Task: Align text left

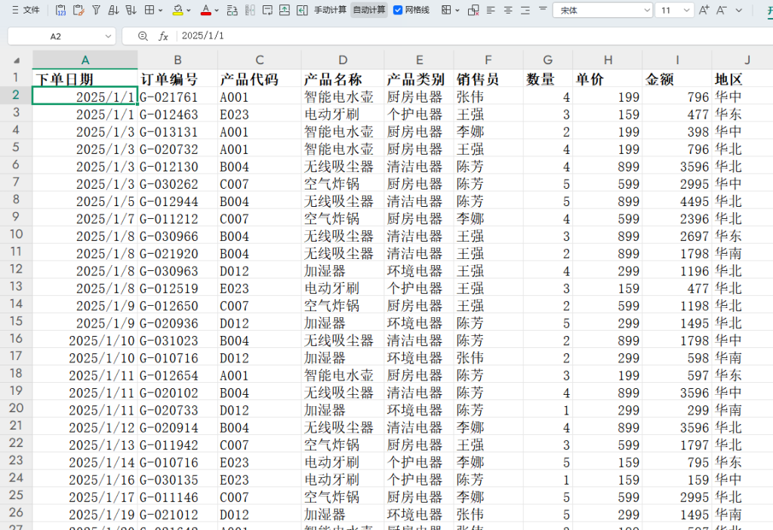Action: [x=491, y=10]
